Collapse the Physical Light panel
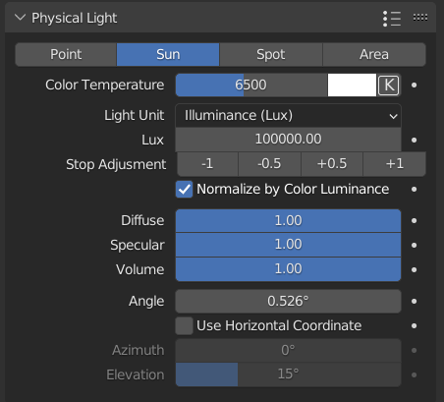 coord(21,18)
